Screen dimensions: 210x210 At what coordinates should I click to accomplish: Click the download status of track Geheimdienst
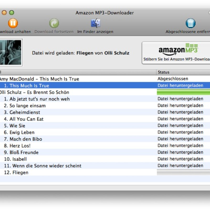[180, 112]
